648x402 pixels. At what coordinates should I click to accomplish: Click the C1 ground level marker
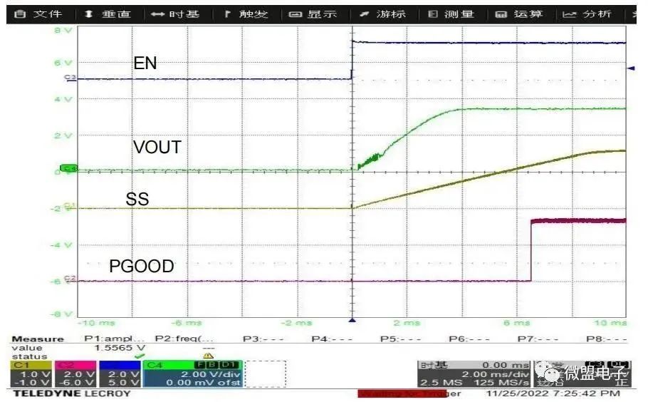(70, 205)
